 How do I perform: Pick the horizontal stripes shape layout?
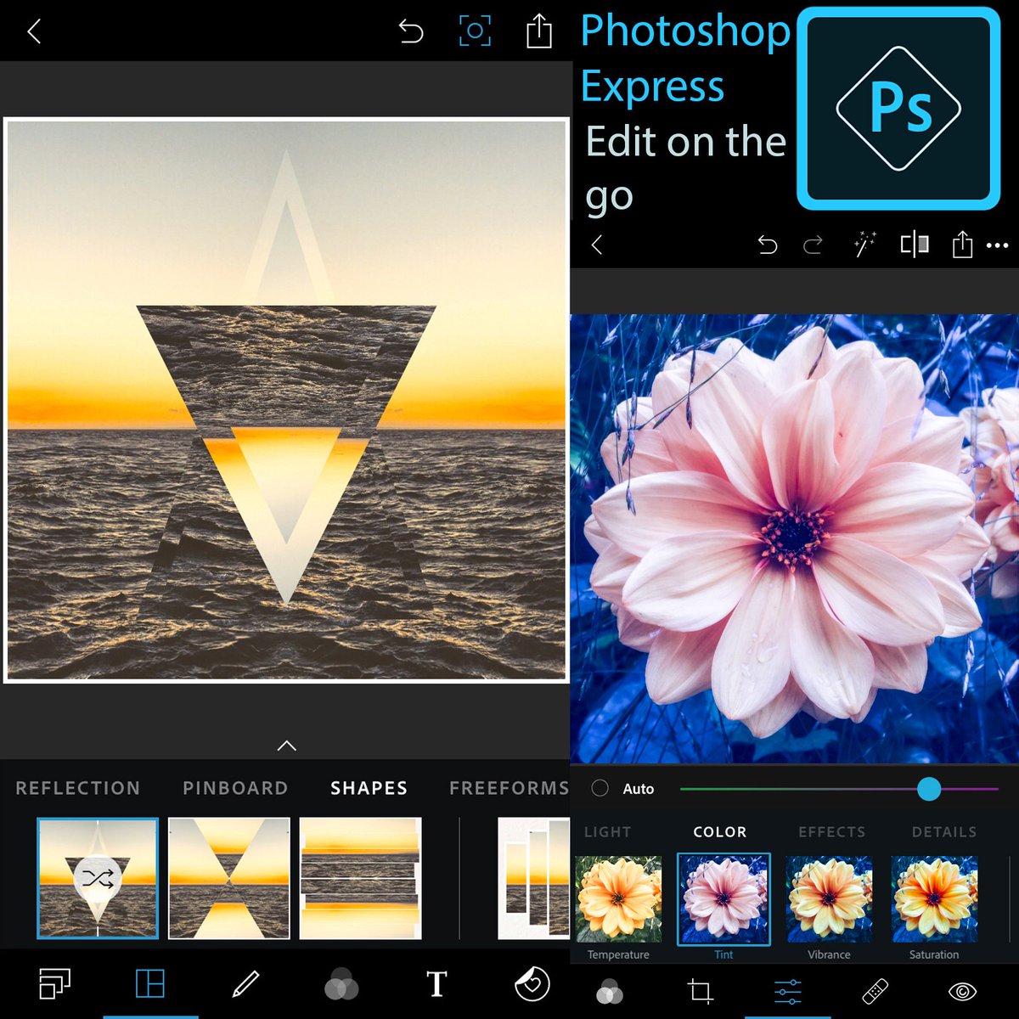[360, 878]
